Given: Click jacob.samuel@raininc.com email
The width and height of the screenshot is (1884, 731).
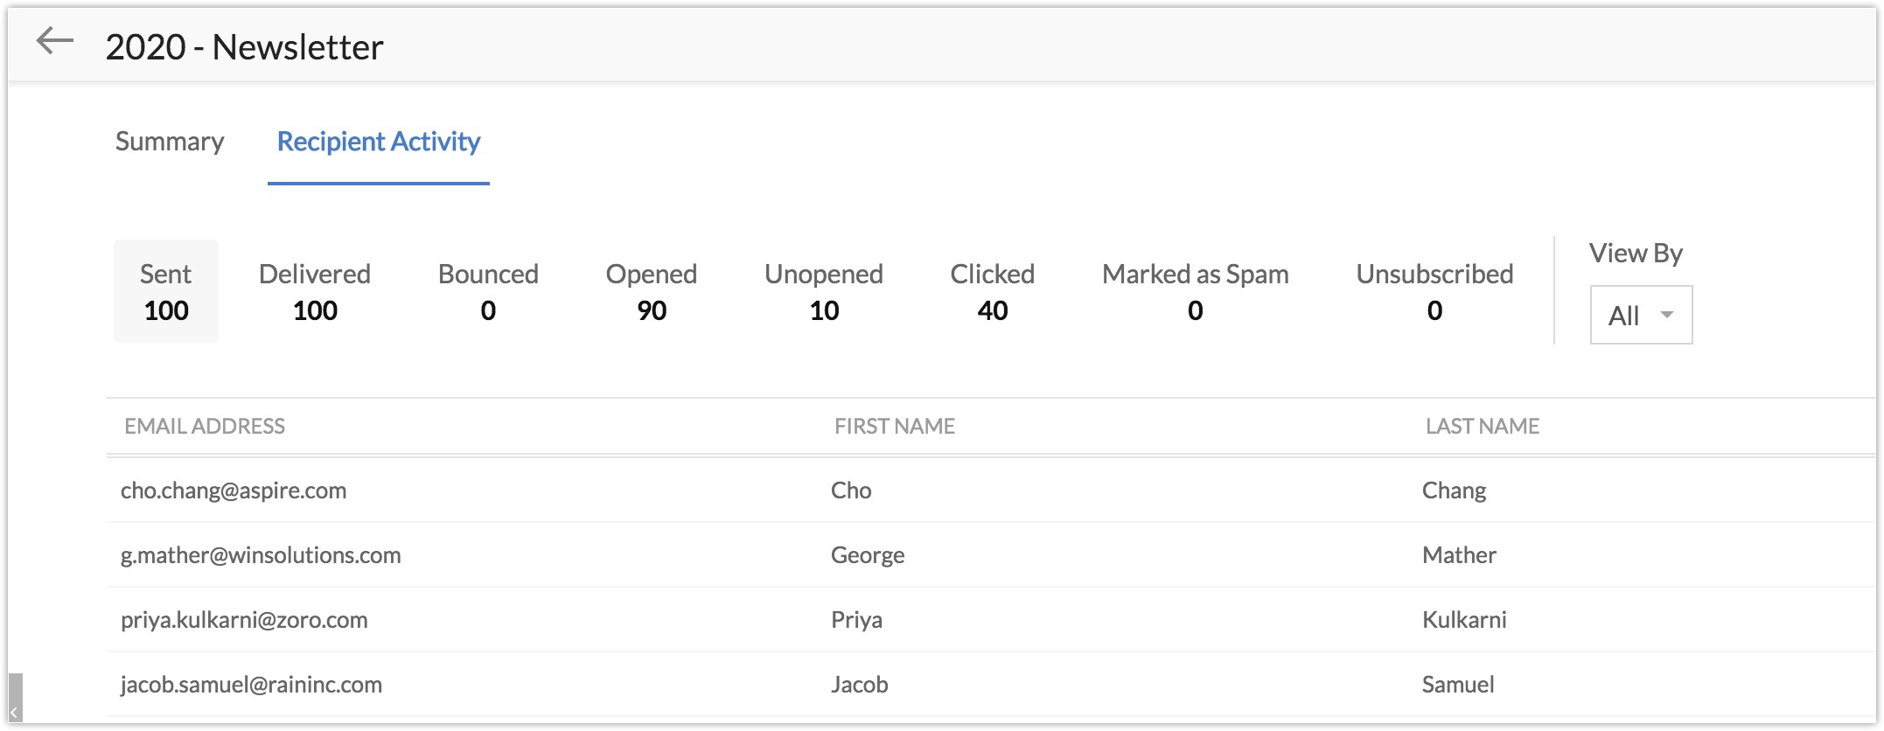Looking at the screenshot, I should click(x=251, y=685).
